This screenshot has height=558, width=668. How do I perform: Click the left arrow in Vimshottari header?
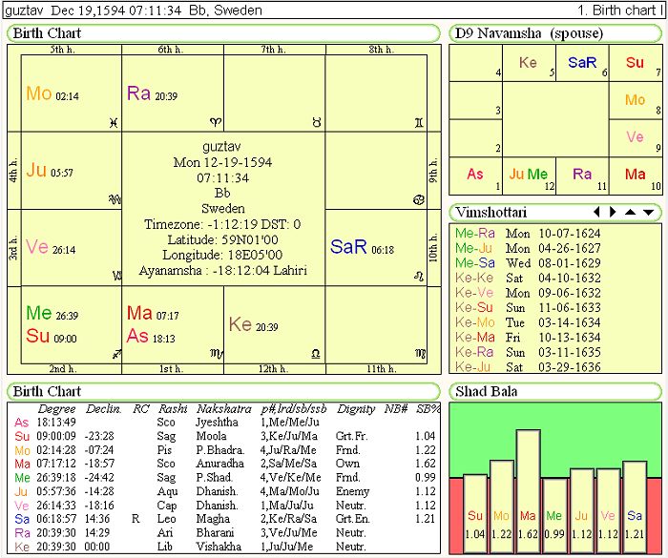pos(597,212)
